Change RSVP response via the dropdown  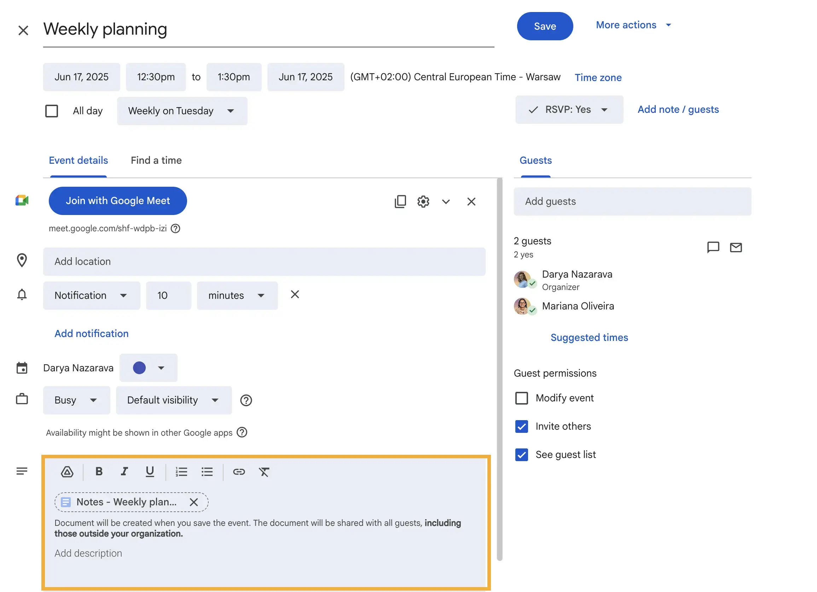click(x=605, y=110)
